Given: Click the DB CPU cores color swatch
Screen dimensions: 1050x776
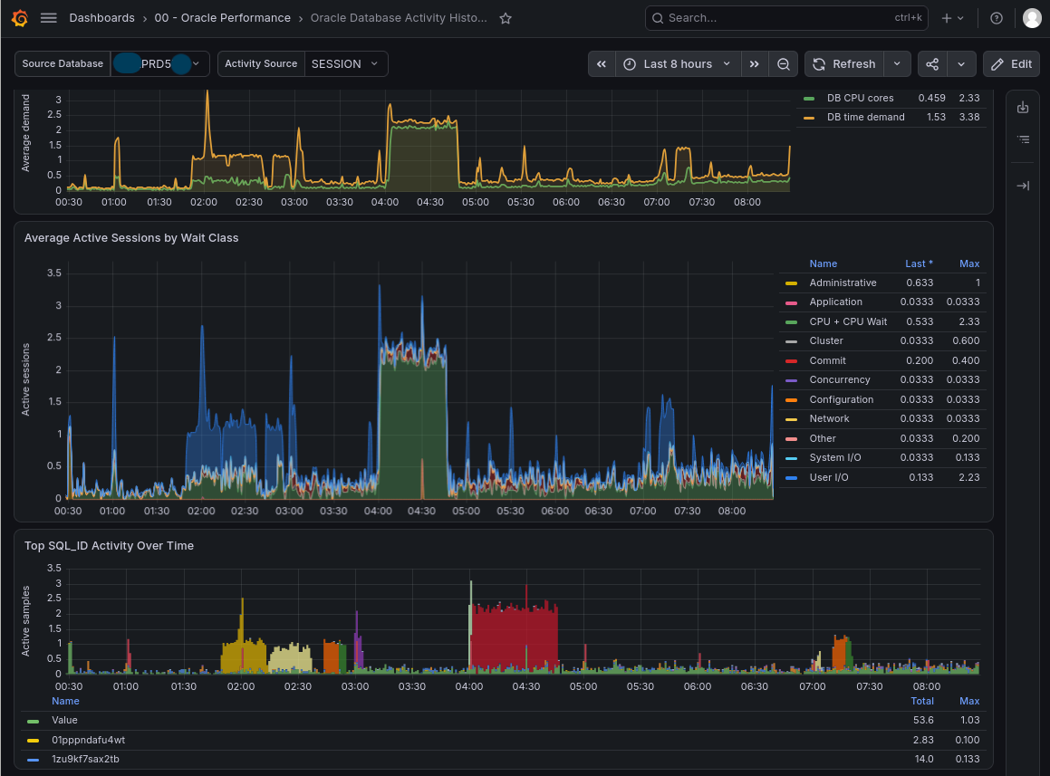Looking at the screenshot, I should pyautogui.click(x=809, y=99).
